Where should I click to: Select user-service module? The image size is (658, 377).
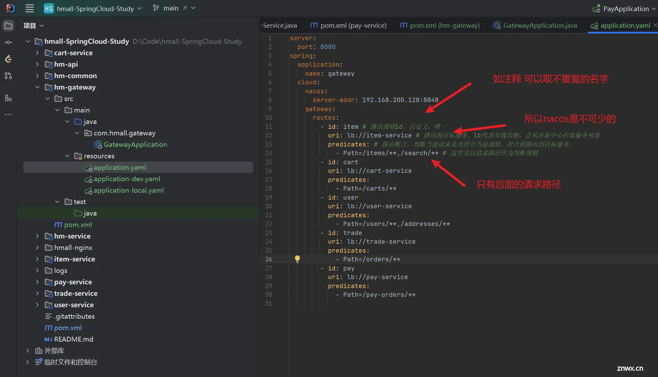click(x=74, y=305)
